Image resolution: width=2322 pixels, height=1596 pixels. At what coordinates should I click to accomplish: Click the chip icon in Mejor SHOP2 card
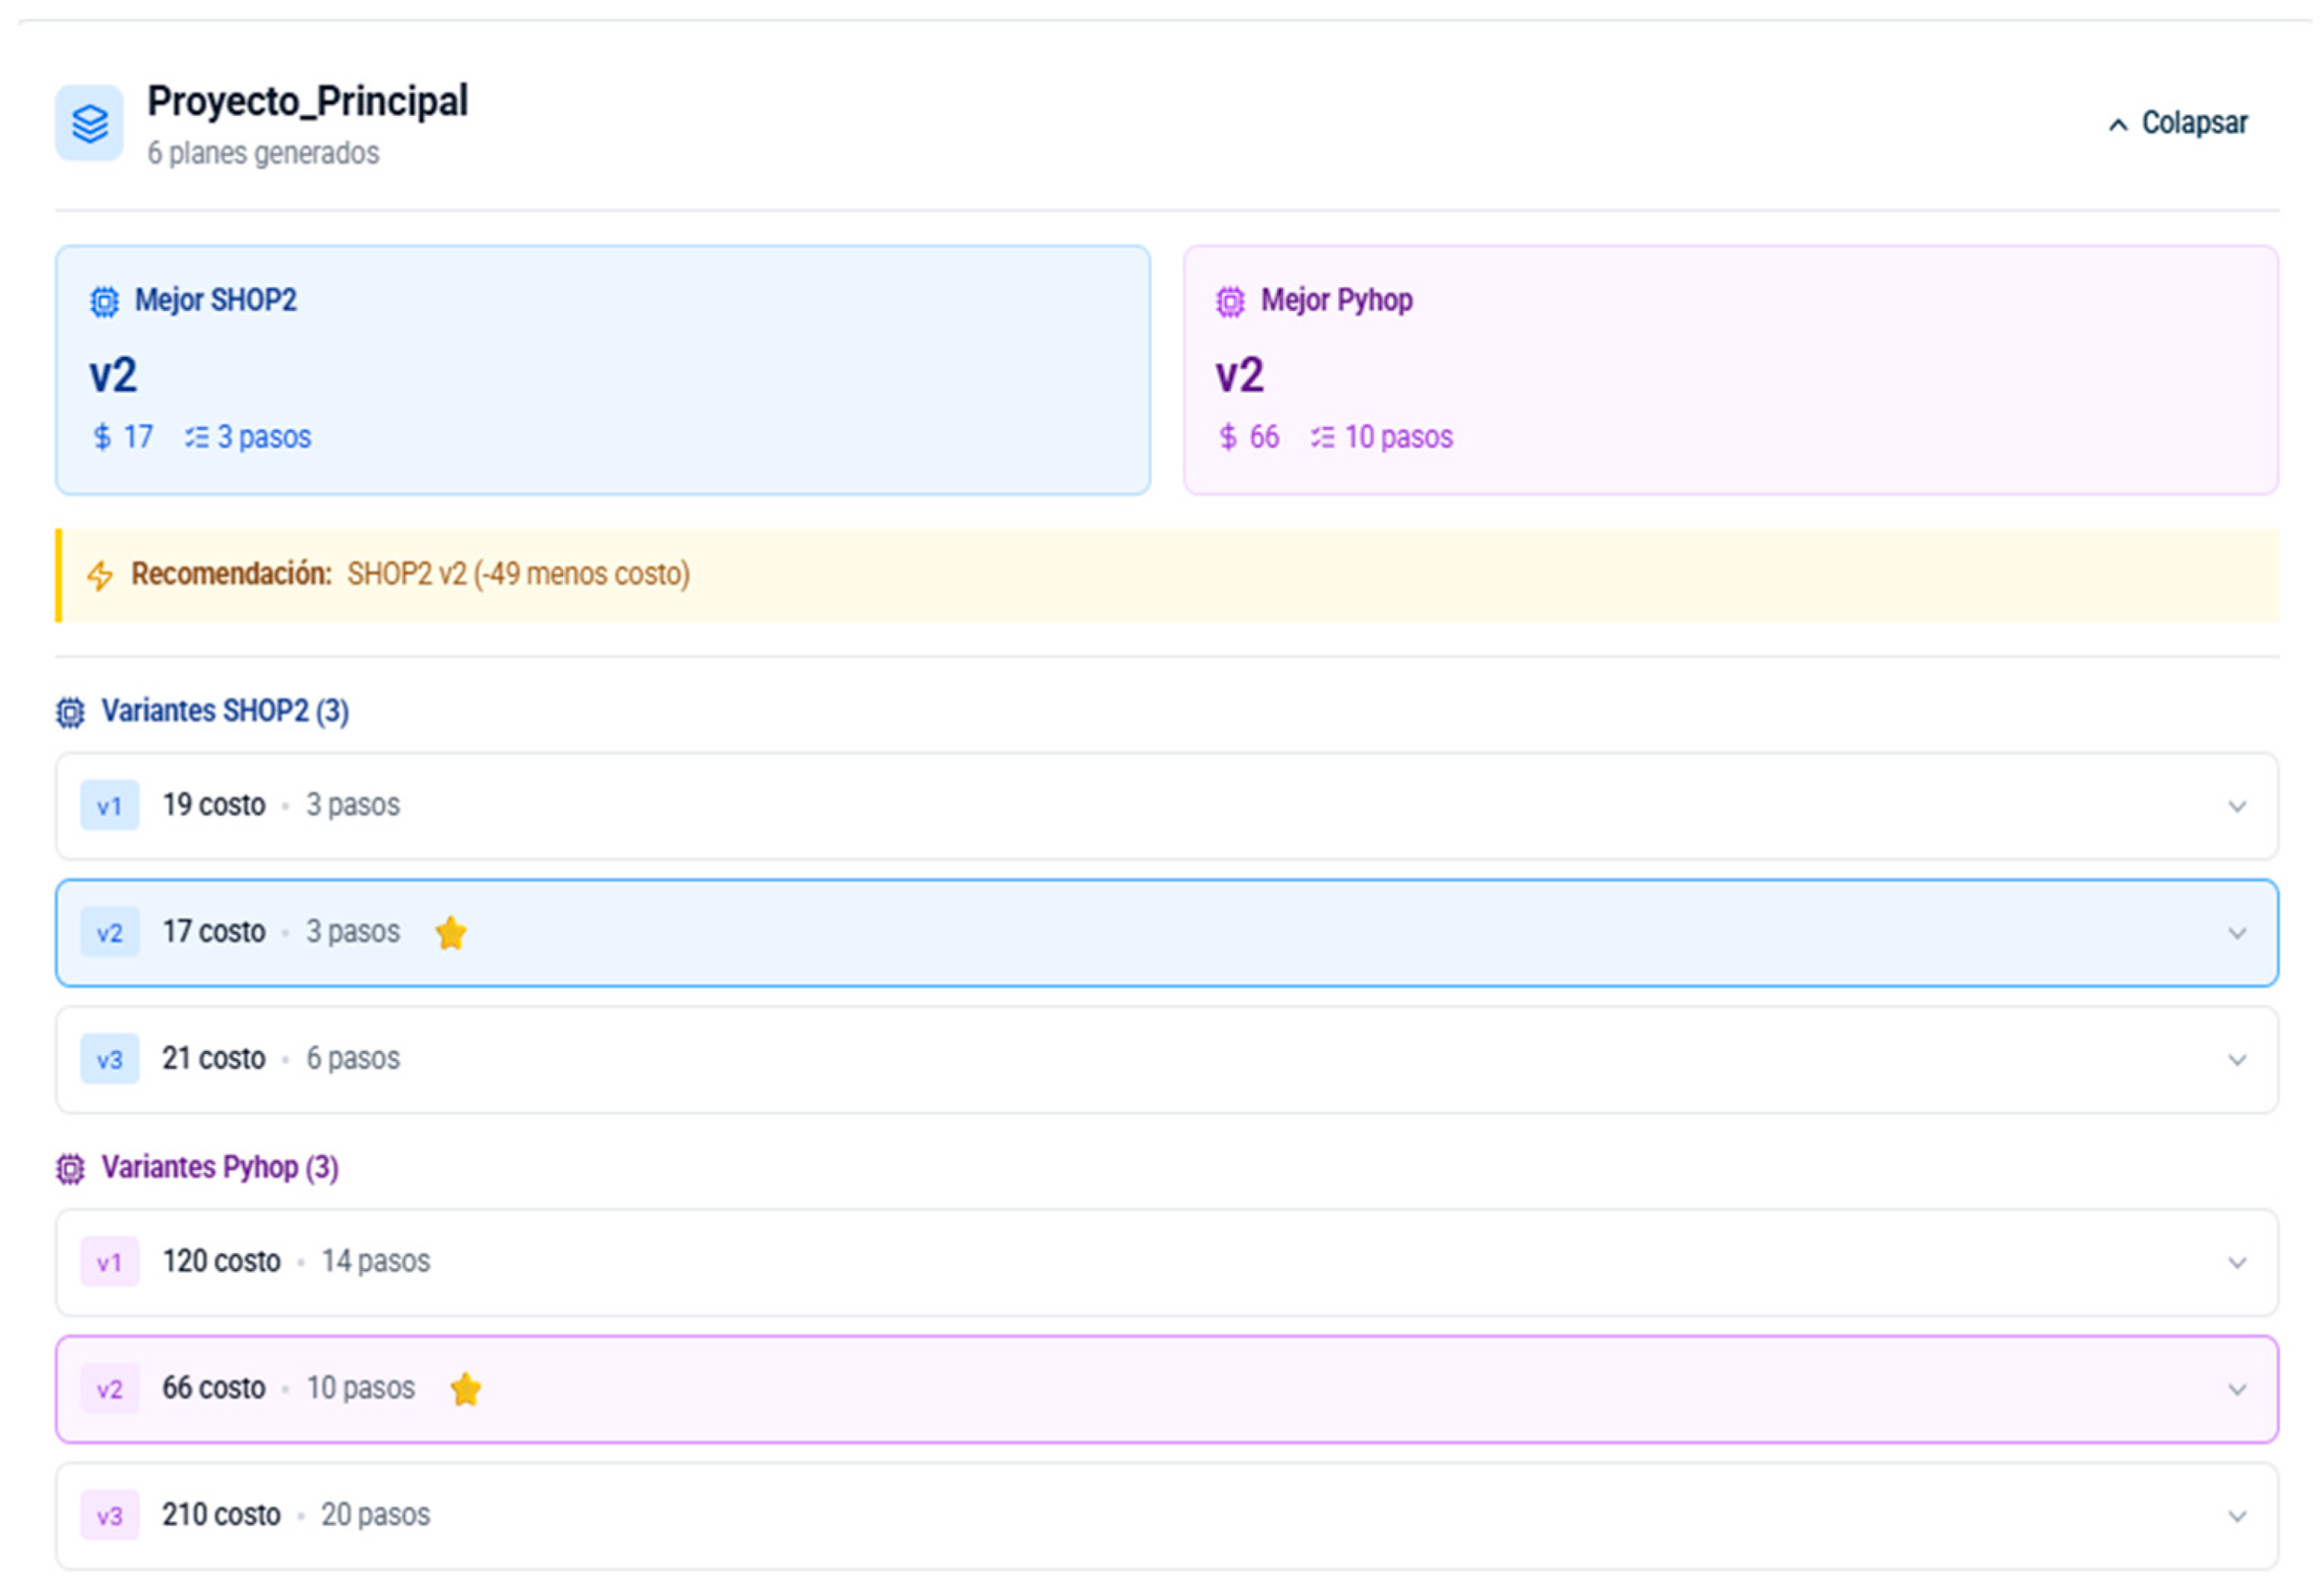104,301
